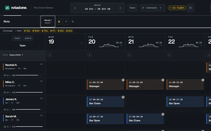Screen dimensions: 211x131
Task: Switch to TEAM view button
Action: tap(17, 38)
